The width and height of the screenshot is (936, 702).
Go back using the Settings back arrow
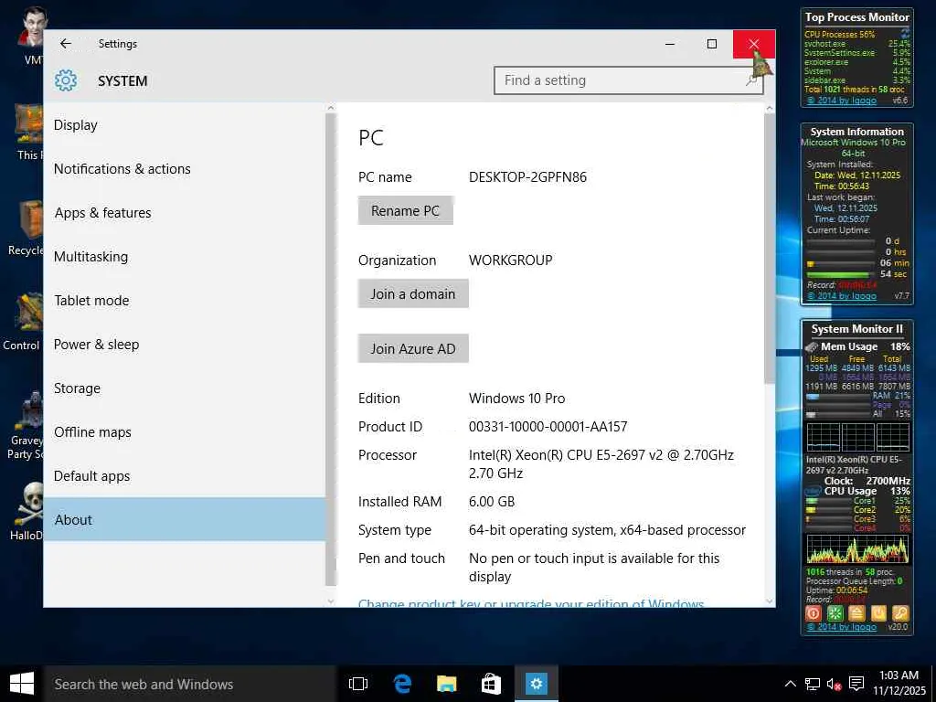(x=66, y=44)
